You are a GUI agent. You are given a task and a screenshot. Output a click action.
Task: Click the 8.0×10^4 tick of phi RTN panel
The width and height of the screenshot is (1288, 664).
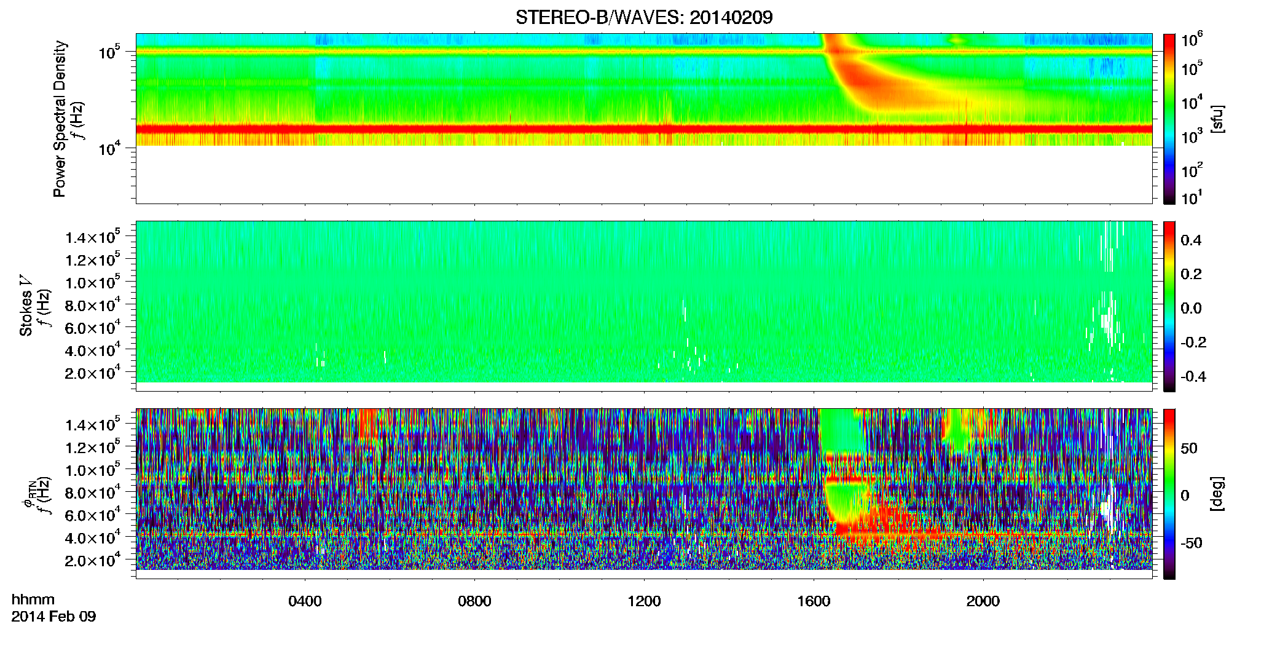coord(92,492)
